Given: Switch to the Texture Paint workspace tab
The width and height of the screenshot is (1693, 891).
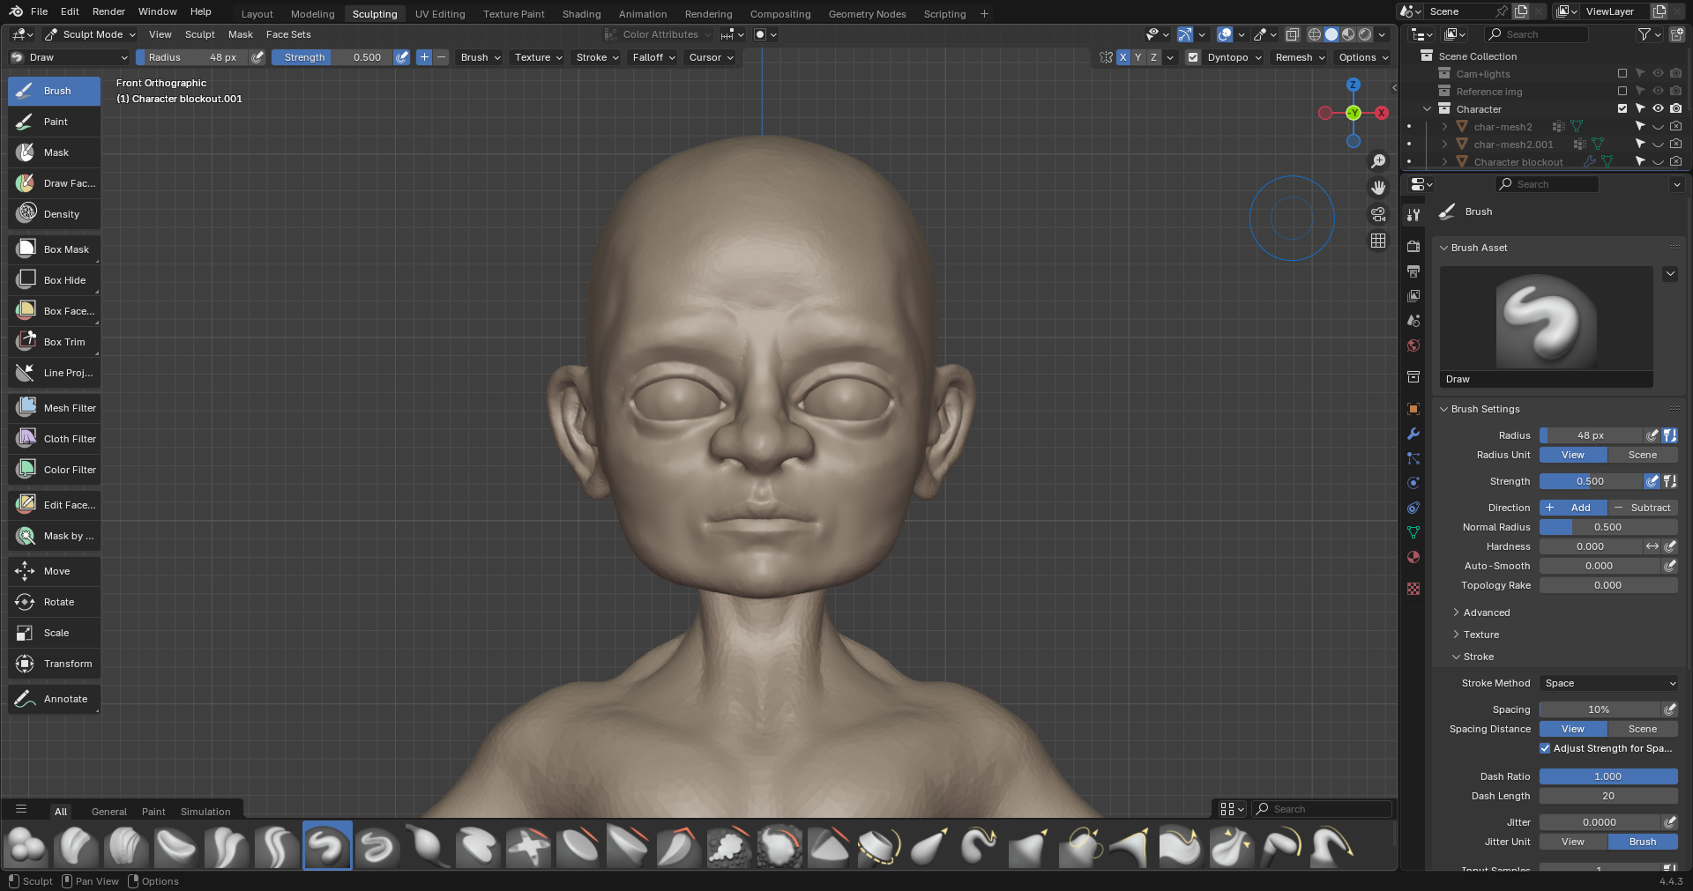Looking at the screenshot, I should pos(513,14).
